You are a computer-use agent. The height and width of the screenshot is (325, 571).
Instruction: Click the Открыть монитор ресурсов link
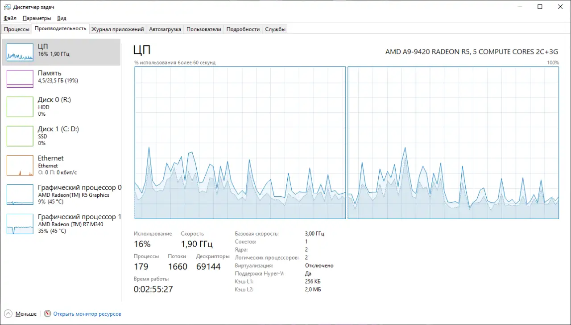coord(87,314)
